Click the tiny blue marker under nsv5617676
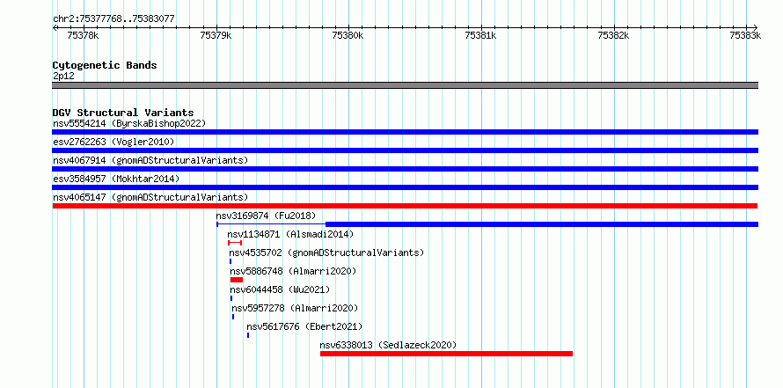Image resolution: width=783 pixels, height=388 pixels. (x=248, y=335)
